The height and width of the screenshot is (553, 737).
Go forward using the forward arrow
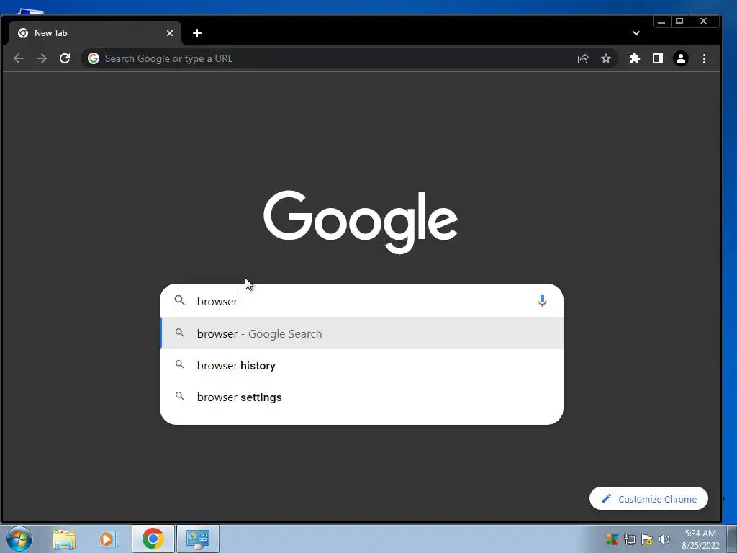pos(42,58)
